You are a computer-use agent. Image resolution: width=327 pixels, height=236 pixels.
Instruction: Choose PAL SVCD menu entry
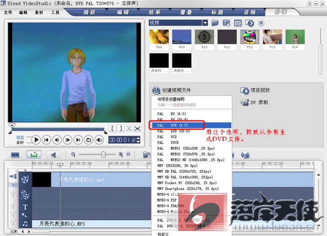point(191,142)
